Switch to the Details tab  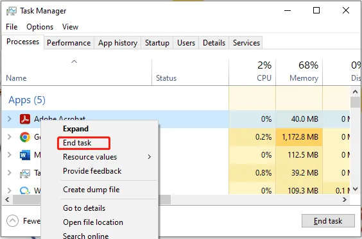point(214,43)
